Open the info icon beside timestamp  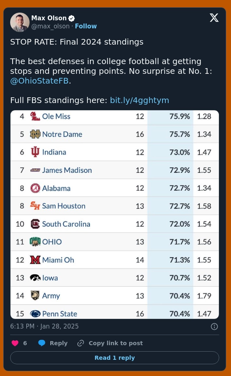[x=214, y=327]
